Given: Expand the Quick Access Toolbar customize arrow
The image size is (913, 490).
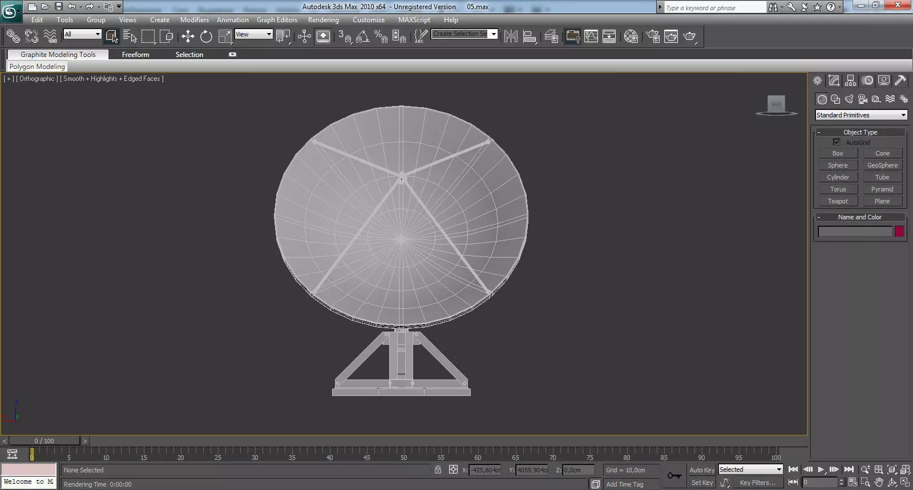Looking at the screenshot, I should (119, 7).
